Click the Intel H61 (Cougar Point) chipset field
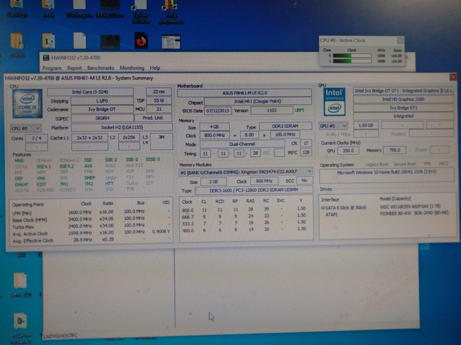The height and width of the screenshot is (345, 461). click(x=258, y=101)
